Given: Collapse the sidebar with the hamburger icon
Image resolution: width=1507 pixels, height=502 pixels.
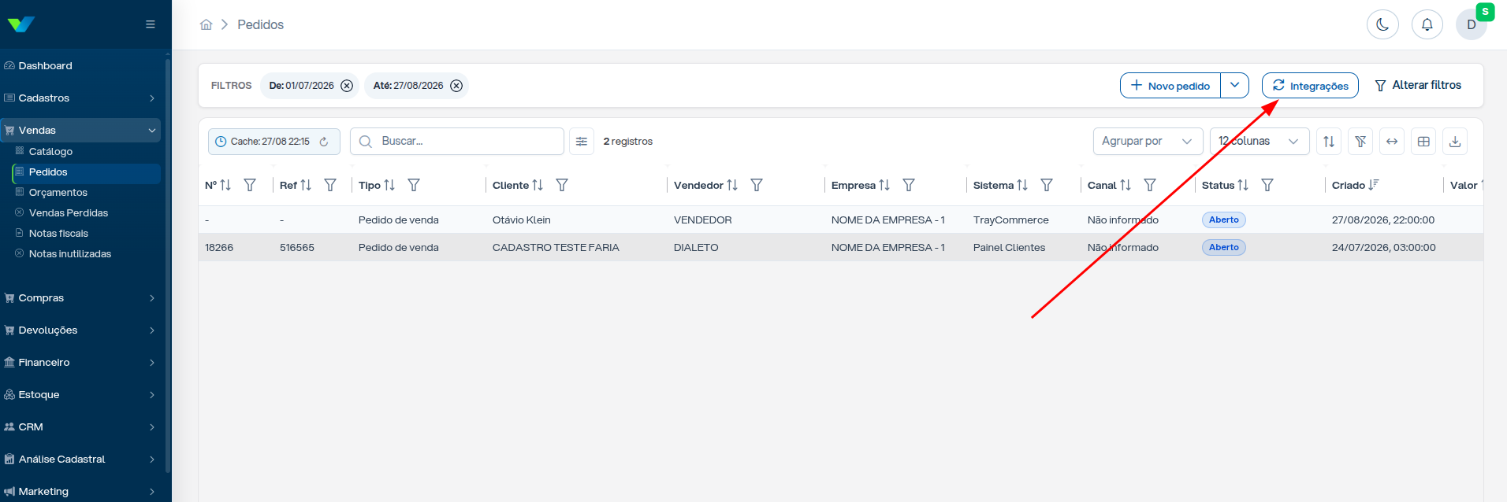Looking at the screenshot, I should click(x=150, y=24).
